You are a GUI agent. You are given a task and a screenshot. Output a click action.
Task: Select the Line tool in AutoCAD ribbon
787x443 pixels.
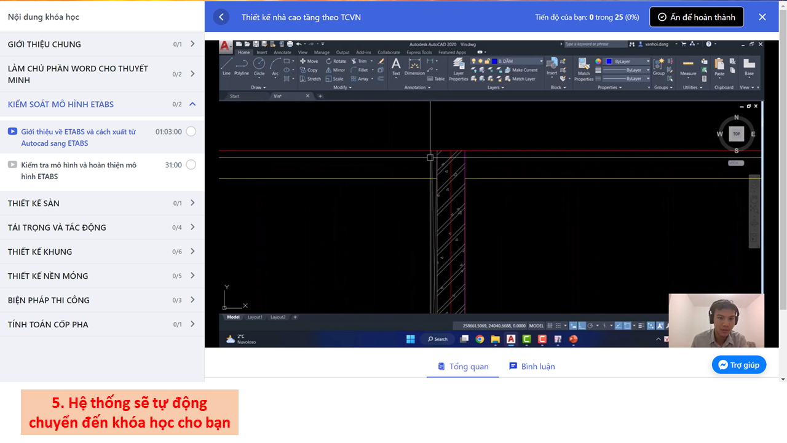(226, 65)
